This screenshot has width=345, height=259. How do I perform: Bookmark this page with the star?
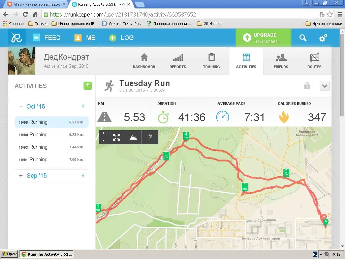pyautogui.click(x=330, y=15)
